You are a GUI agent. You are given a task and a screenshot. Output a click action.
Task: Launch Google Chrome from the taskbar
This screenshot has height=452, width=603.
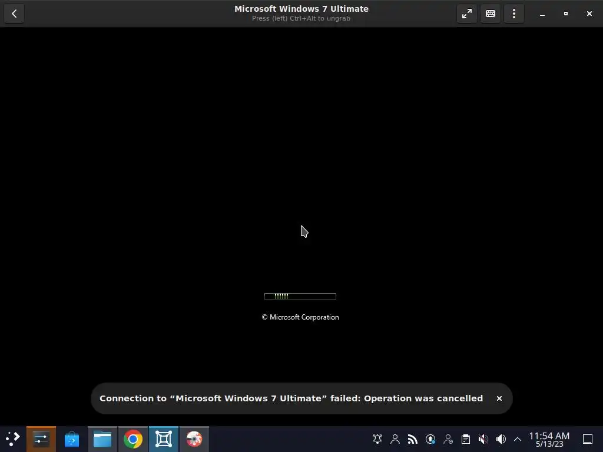click(x=133, y=439)
